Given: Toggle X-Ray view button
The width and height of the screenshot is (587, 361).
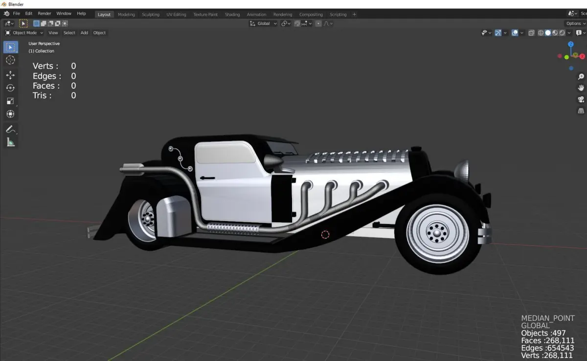Looking at the screenshot, I should (x=531, y=33).
